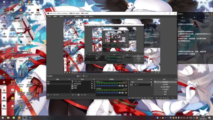
Task: Switch to OBS from the taskbar
Action: (x=24, y=118)
